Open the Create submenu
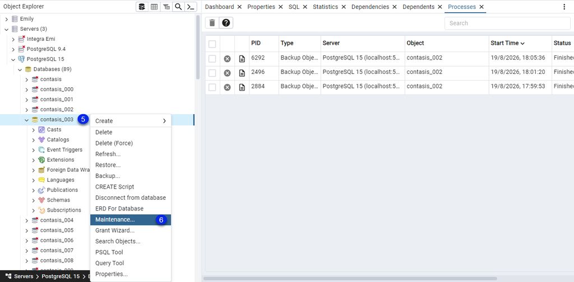Image resolution: width=574 pixels, height=282 pixels. click(131, 121)
